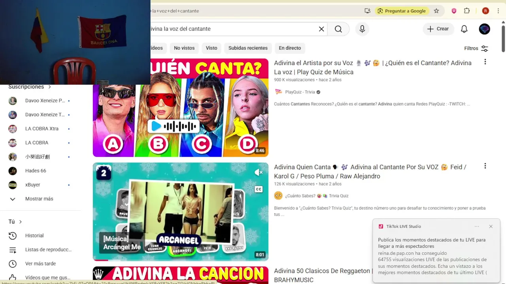Image resolution: width=506 pixels, height=284 pixels.
Task: Toggle captions on the video preview
Action: tap(259, 189)
